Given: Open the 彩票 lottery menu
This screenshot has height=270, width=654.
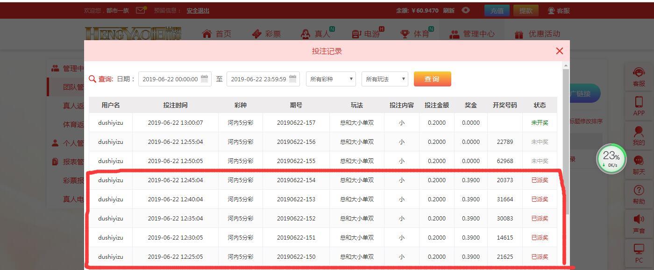Looking at the screenshot, I should click(266, 34).
